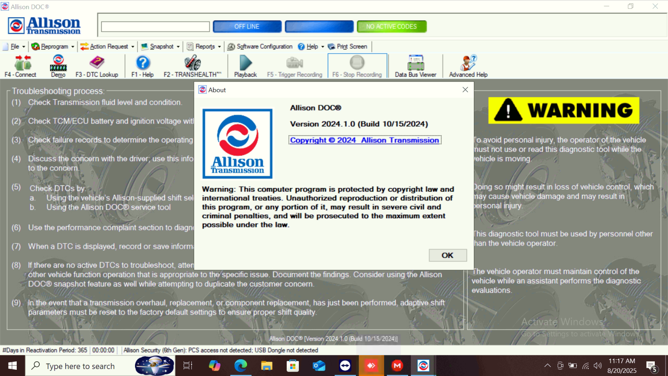Viewport: 668px width, 376px height.
Task: Open the notification center icon
Action: coord(652,366)
